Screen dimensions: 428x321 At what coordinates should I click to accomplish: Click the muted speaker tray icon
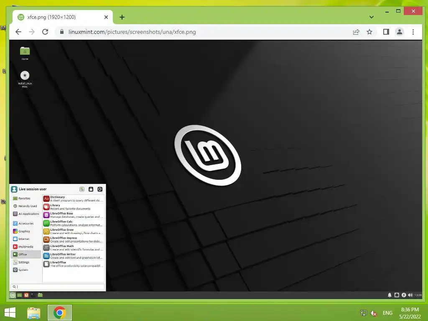point(374,313)
